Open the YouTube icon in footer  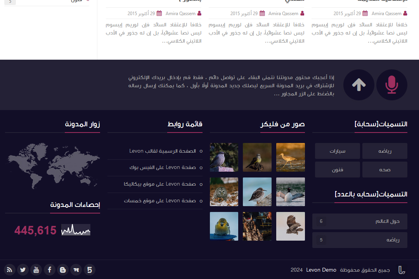(36, 270)
